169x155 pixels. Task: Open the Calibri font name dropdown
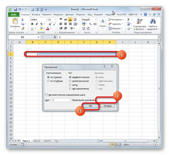click(46, 19)
